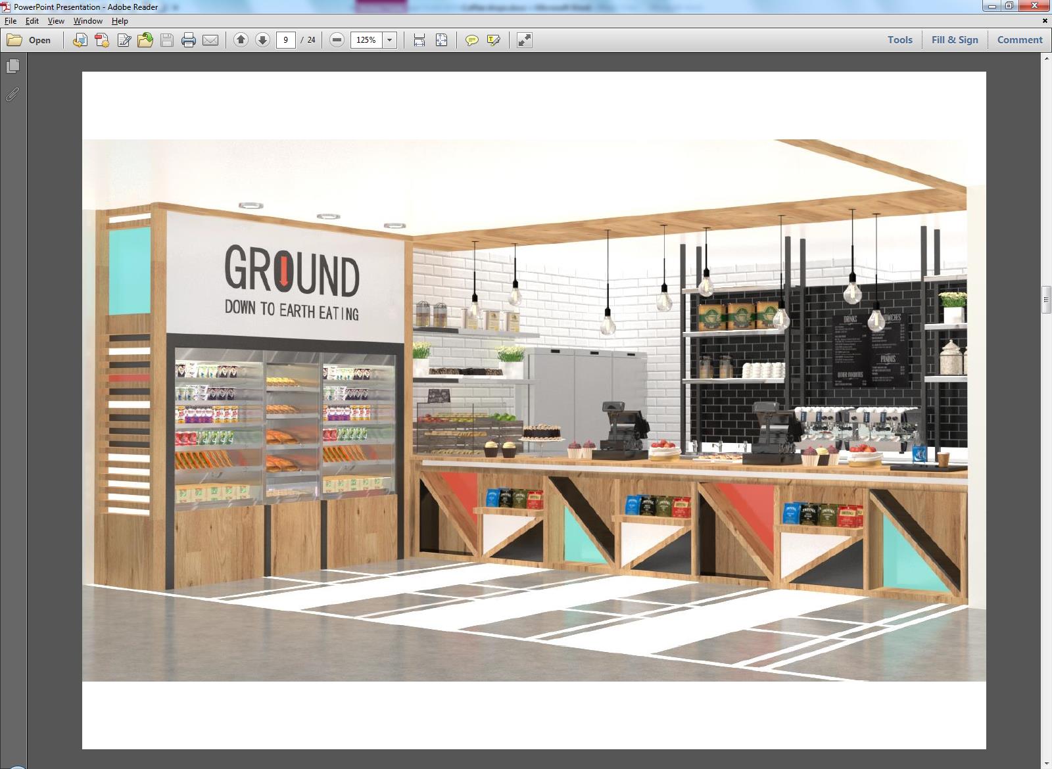Add a sticky note comment
The width and height of the screenshot is (1052, 769).
tap(471, 40)
